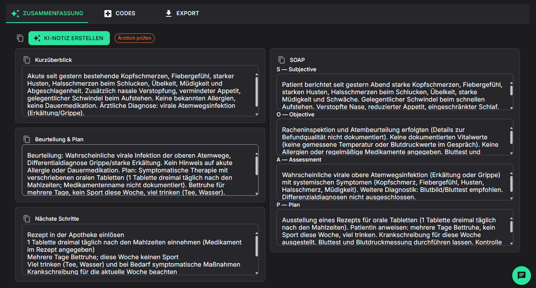Click into the S — Subjective text area
This screenshot has height=288, width=536.
tap(395, 92)
